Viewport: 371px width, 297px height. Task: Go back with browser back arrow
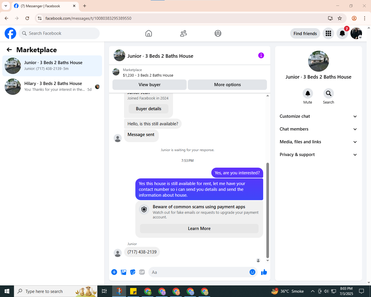tap(6, 18)
